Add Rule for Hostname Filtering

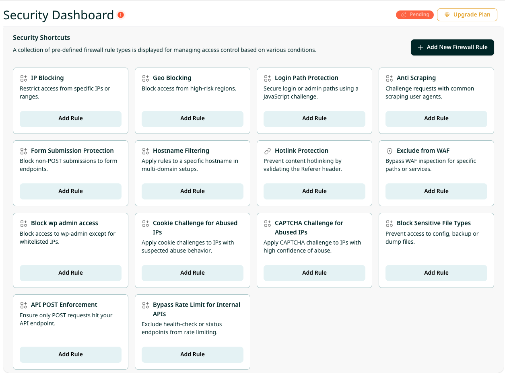(x=192, y=191)
